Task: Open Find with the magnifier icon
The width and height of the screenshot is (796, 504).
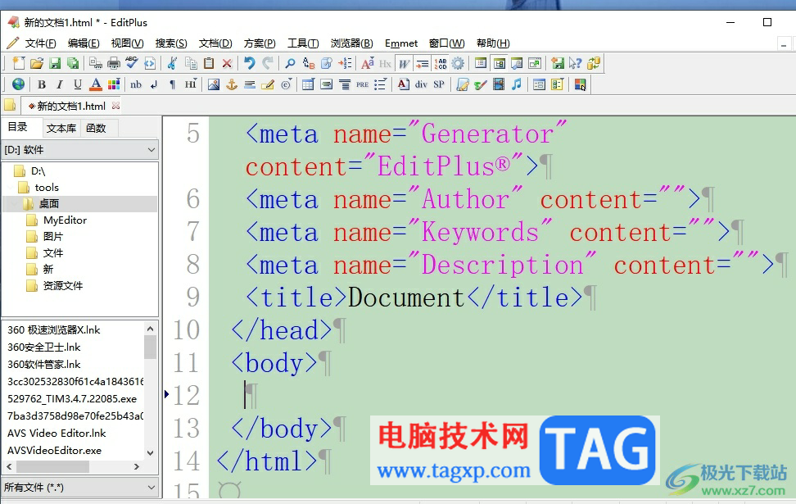Action: (x=290, y=63)
